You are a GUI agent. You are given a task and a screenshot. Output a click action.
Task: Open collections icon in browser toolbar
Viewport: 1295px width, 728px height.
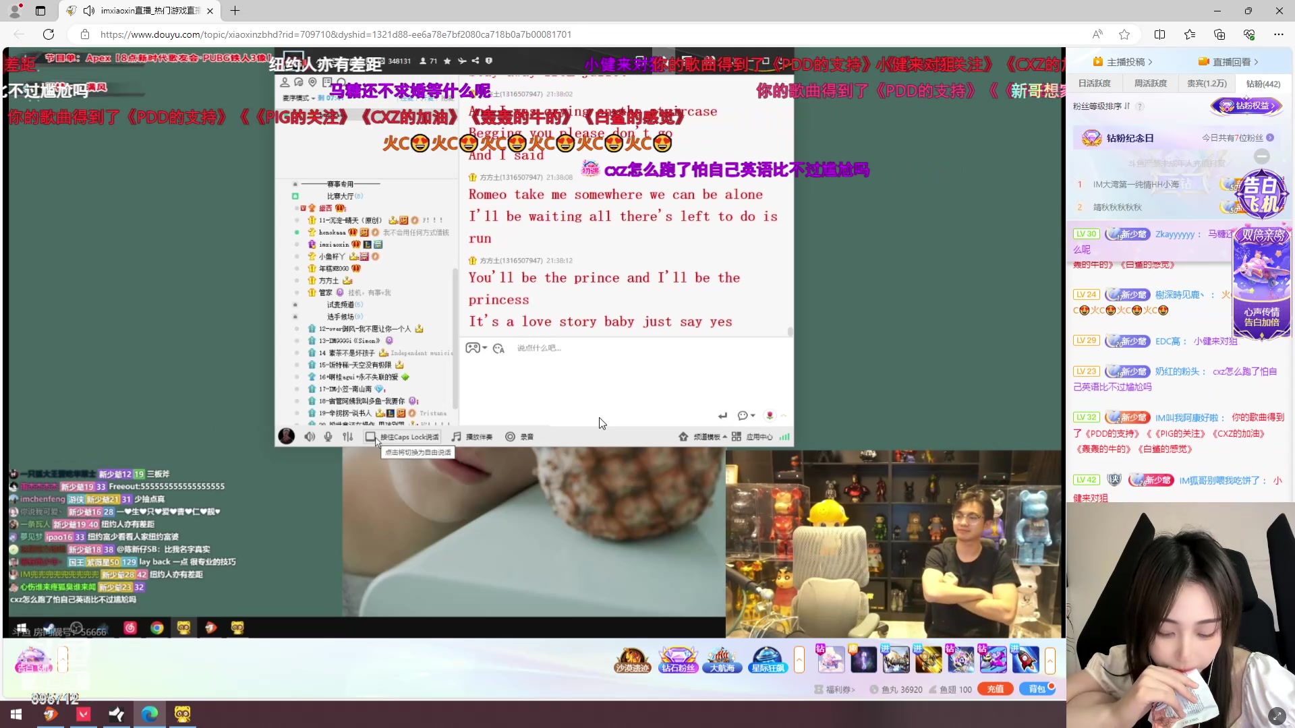pos(1219,34)
